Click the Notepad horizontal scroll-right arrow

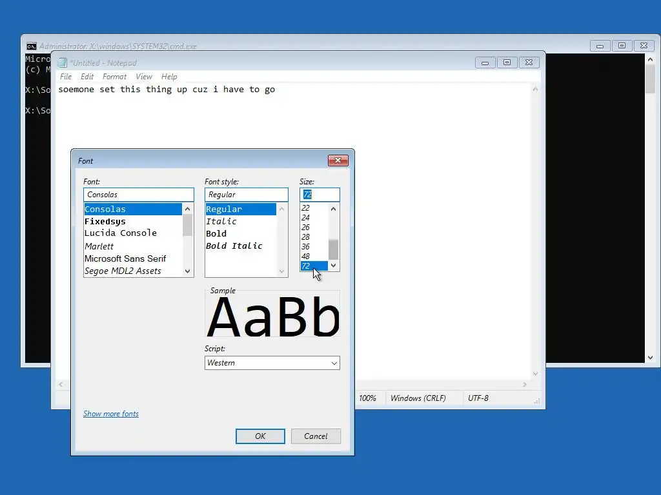coord(524,384)
